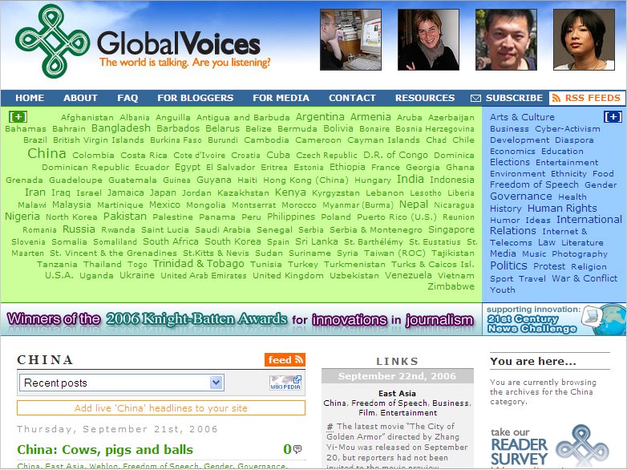Viewport: 627px width, 470px height.
Task: Open the CONTACT menu item
Action: [x=352, y=98]
